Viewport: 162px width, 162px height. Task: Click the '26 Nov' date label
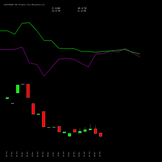(6, 154)
